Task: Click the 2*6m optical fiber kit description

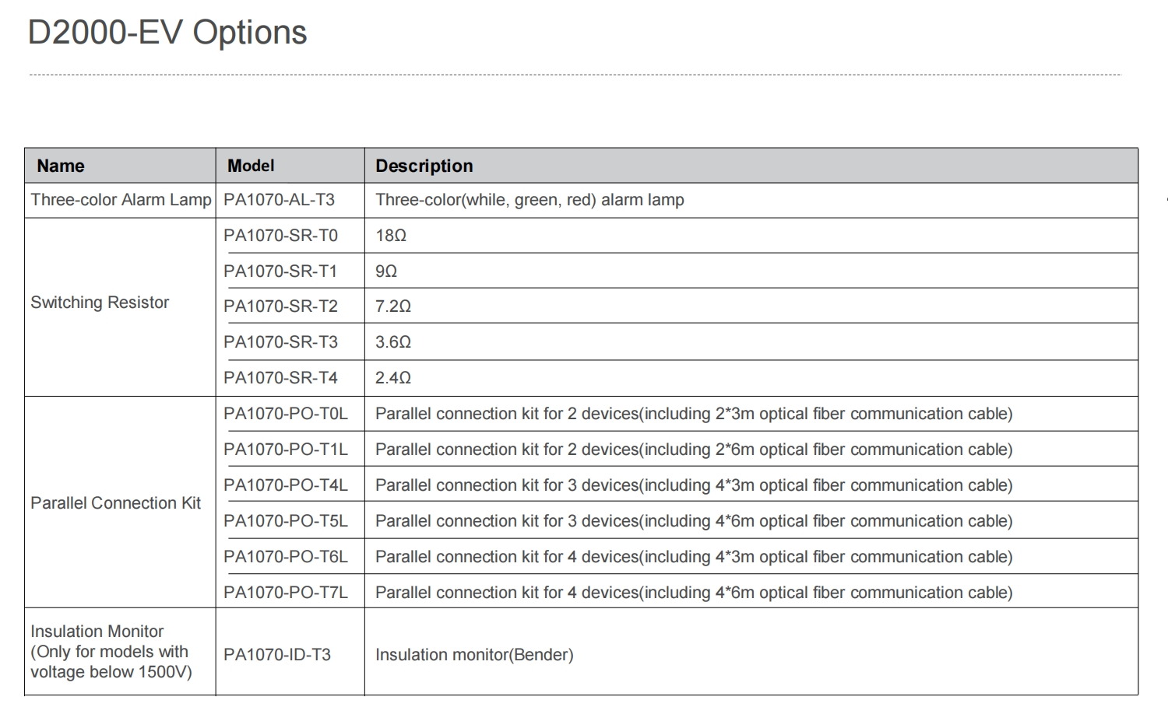Action: 694,450
